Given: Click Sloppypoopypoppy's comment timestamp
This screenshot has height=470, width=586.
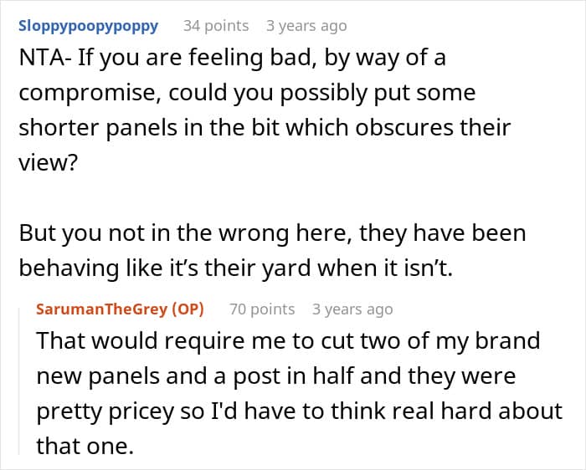Looking at the screenshot, I should click(306, 26).
